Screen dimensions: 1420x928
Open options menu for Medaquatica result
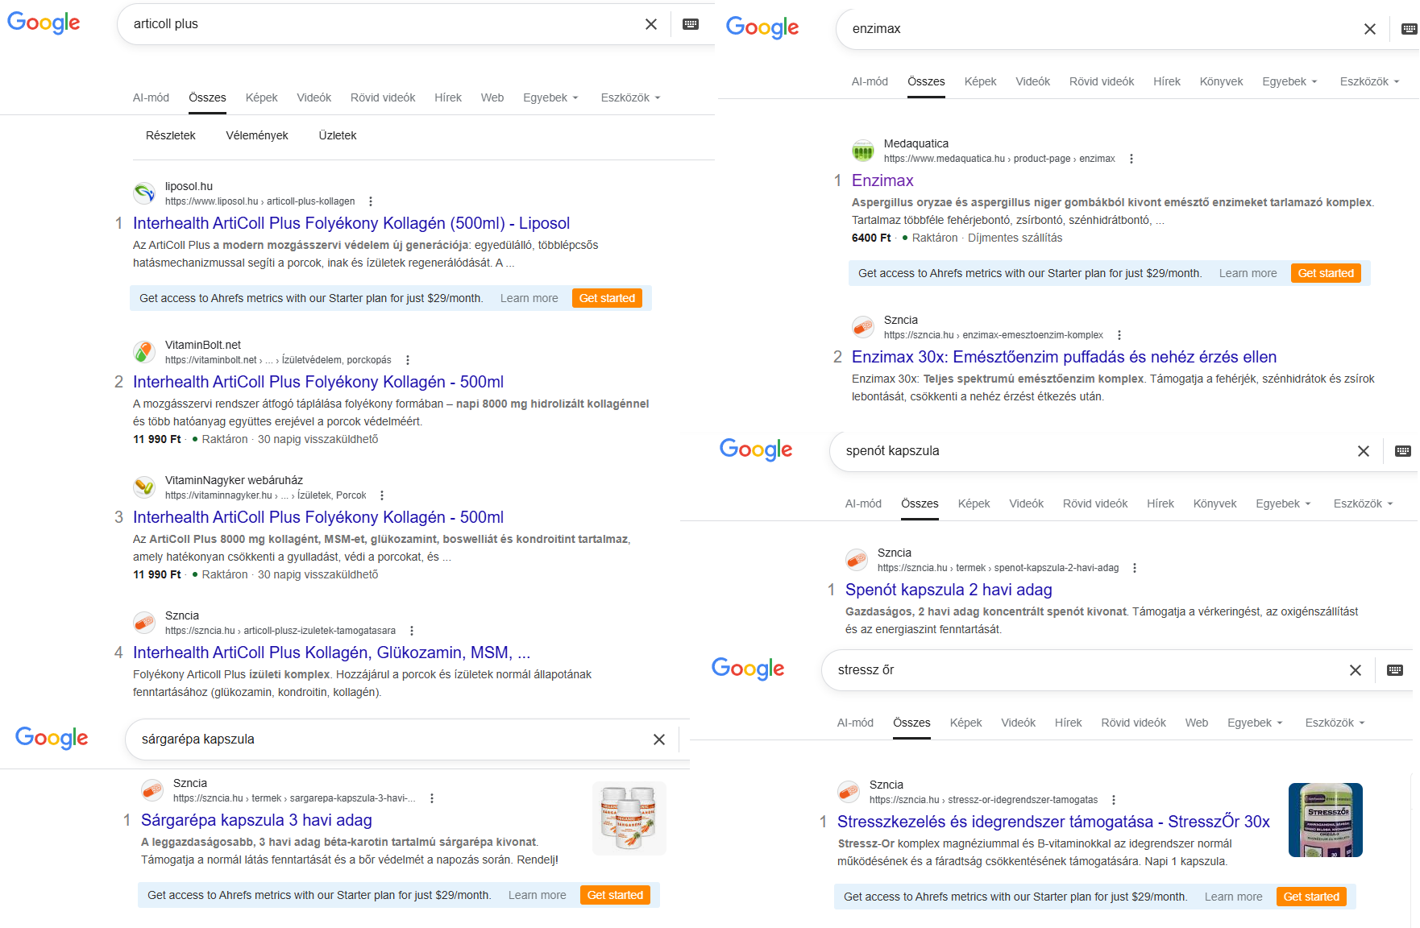pyautogui.click(x=1131, y=159)
